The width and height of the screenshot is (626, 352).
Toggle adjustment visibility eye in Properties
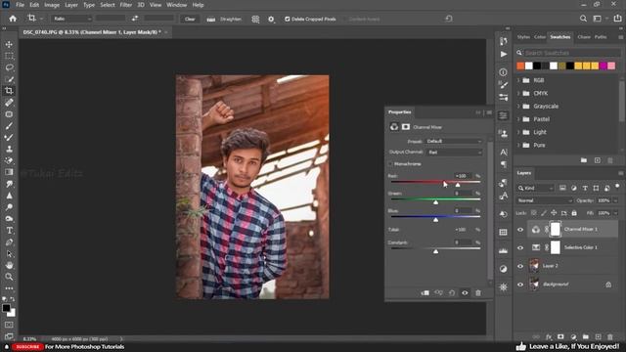click(465, 293)
